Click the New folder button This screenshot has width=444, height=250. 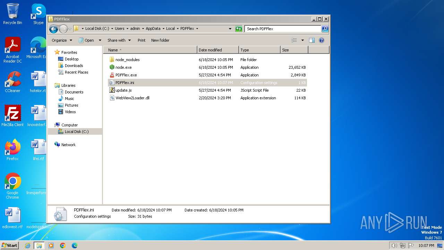pos(160,40)
